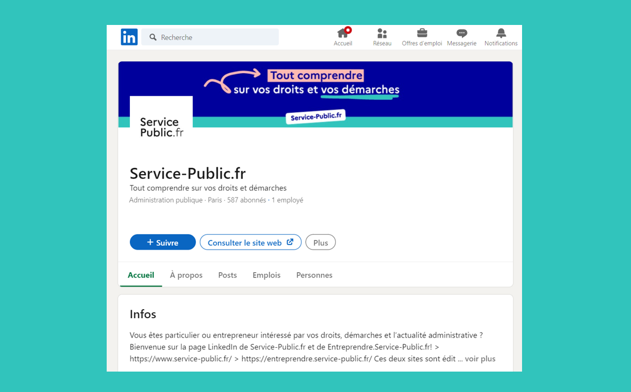Click the Administration publique text
Screen dimensions: 631x392
point(166,200)
